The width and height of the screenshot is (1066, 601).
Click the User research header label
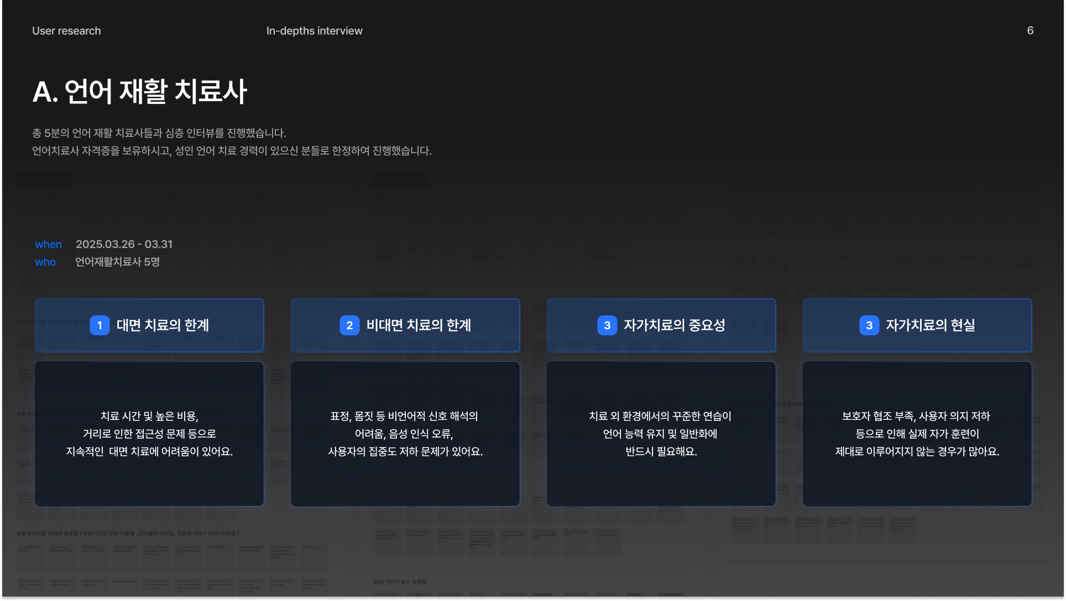[66, 31]
